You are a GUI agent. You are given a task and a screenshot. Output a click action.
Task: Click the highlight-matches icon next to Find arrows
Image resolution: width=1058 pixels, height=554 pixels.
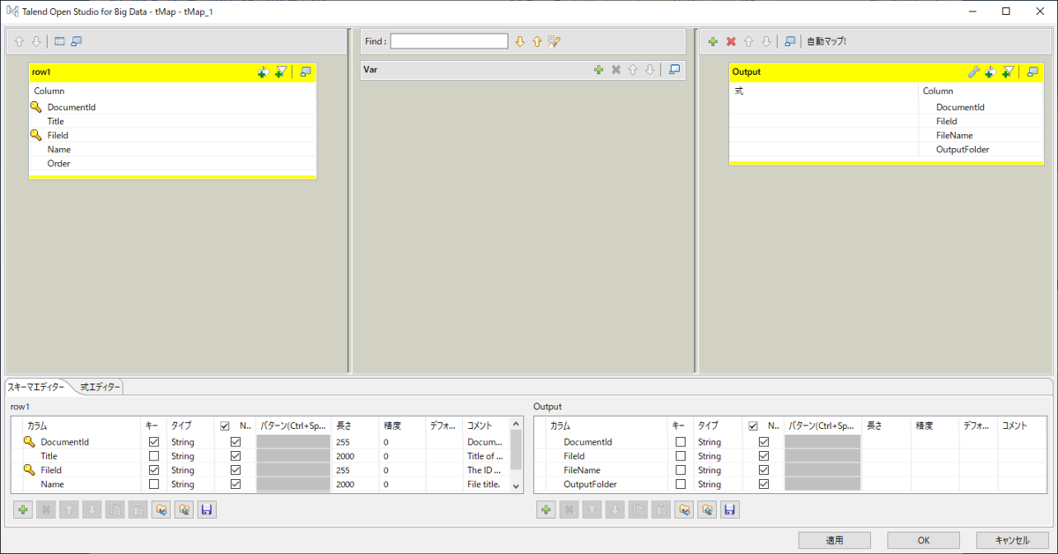pyautogui.click(x=555, y=41)
